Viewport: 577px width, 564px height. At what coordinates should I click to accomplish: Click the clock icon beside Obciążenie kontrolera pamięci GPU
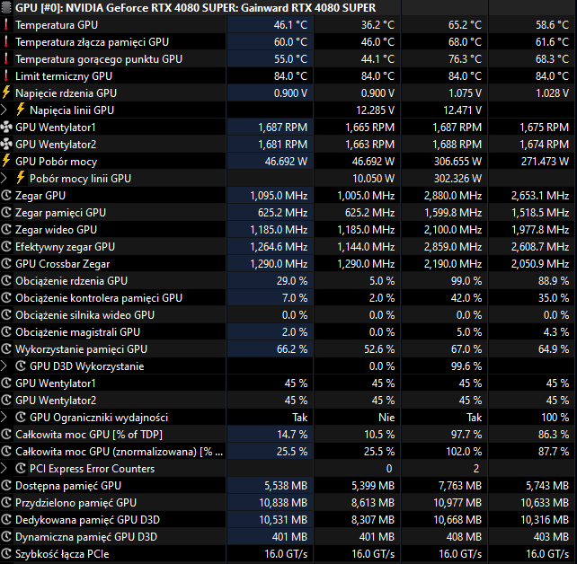6,298
